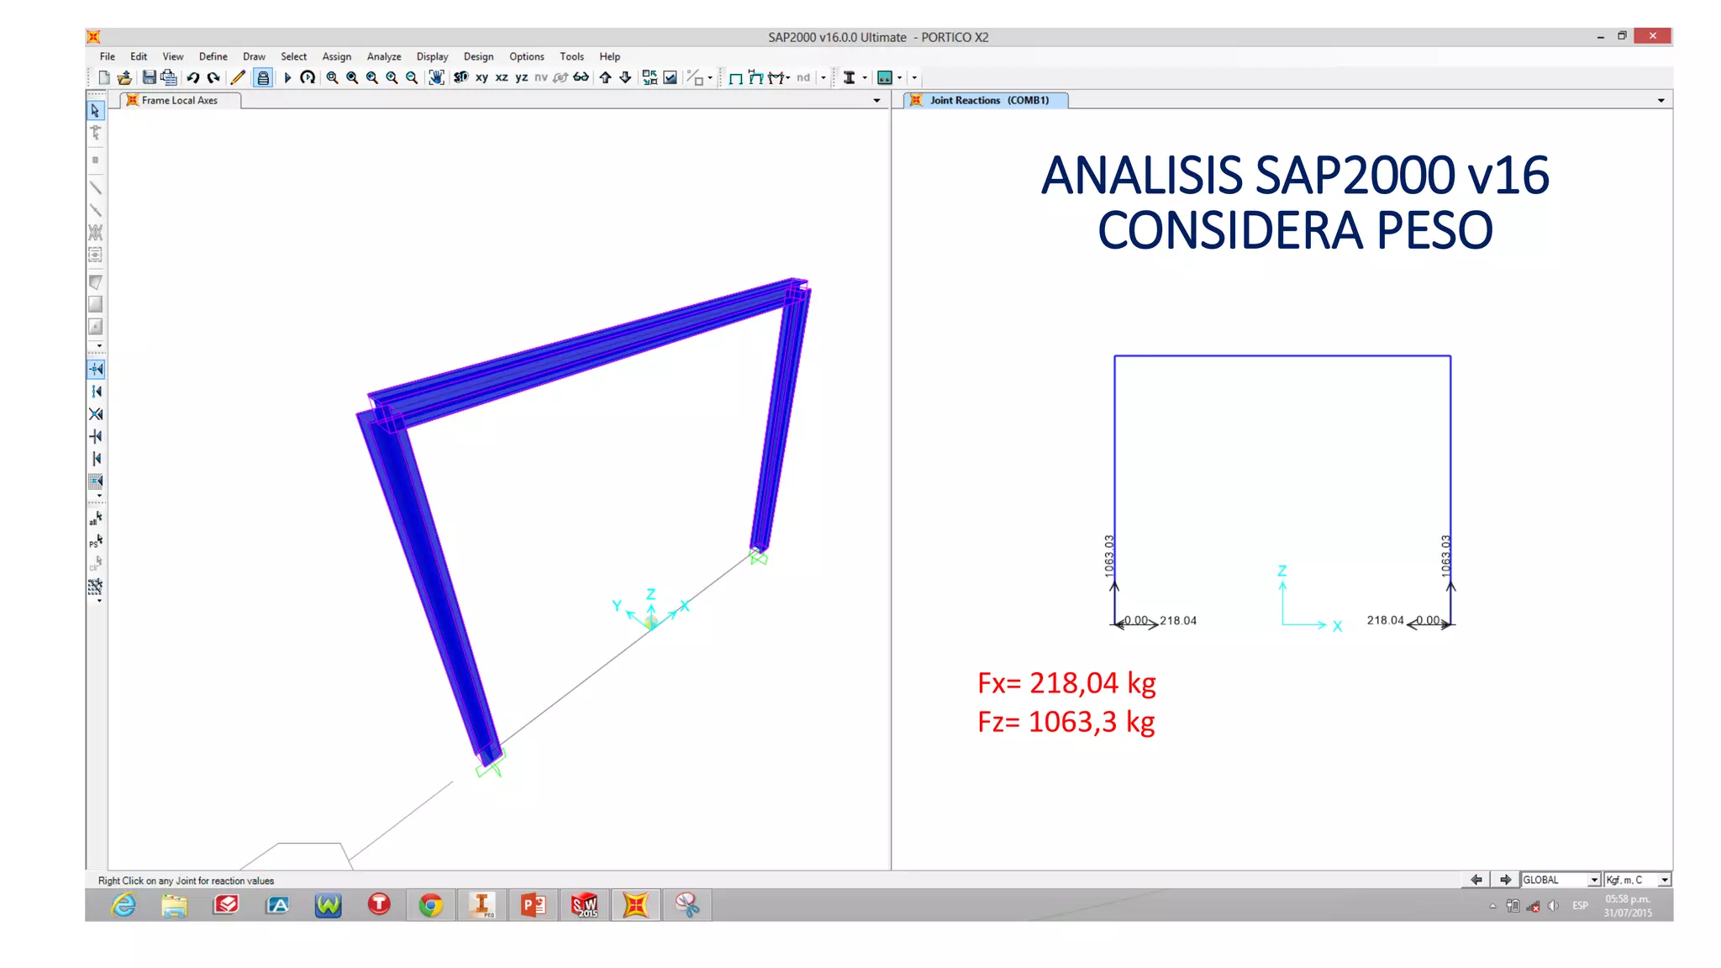Screen dimensions: 1721x968
Task: Open the Define menu
Action: [x=213, y=56]
